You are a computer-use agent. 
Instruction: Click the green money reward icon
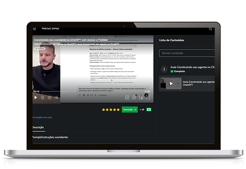(x=149, y=110)
